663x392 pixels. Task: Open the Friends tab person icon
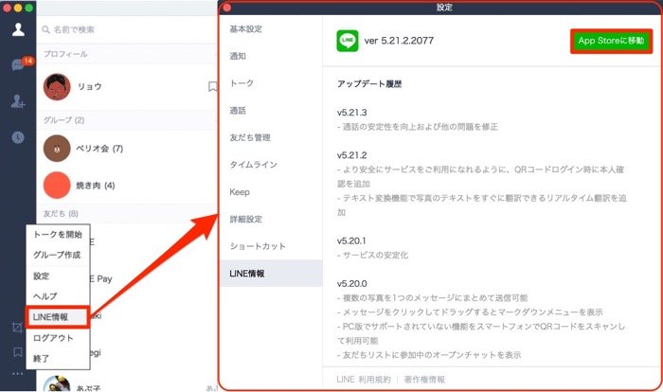tap(18, 29)
